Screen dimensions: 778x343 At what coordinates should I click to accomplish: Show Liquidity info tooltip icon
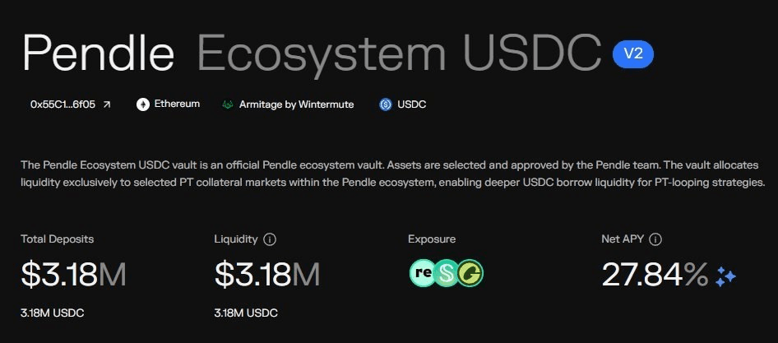[270, 239]
